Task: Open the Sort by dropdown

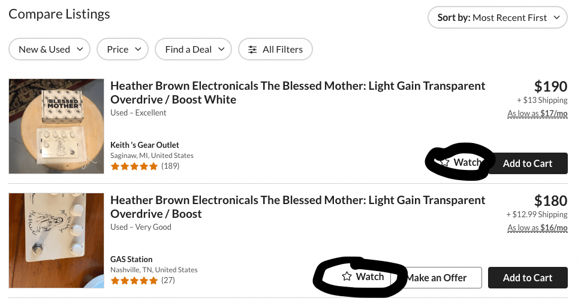Action: point(497,17)
